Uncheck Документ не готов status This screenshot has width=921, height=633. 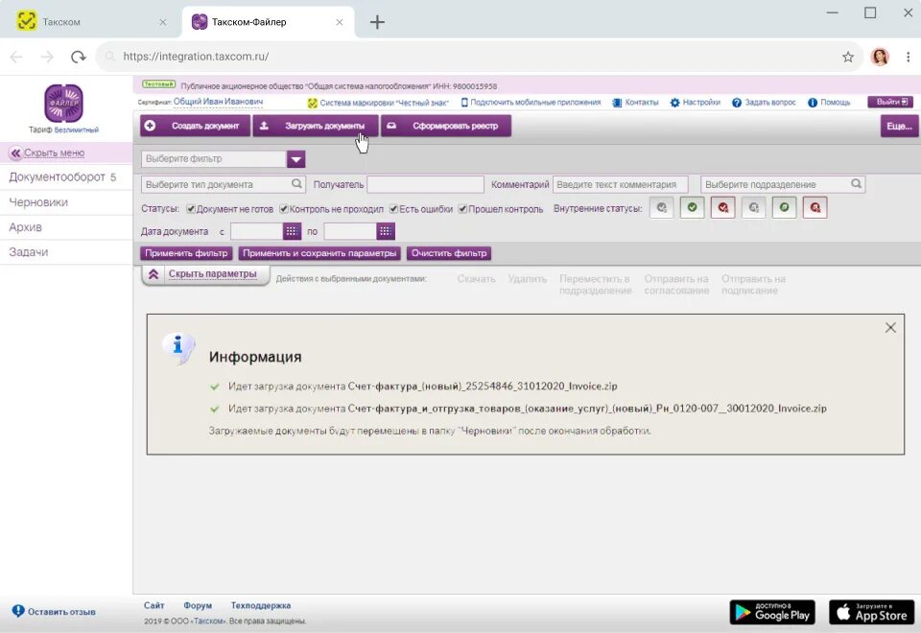tap(191, 209)
